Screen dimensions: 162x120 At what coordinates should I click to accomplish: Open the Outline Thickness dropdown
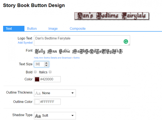(55, 93)
